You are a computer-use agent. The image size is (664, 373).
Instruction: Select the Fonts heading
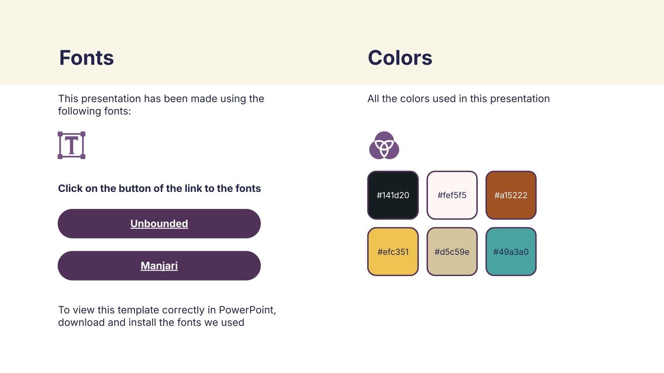pyautogui.click(x=86, y=58)
